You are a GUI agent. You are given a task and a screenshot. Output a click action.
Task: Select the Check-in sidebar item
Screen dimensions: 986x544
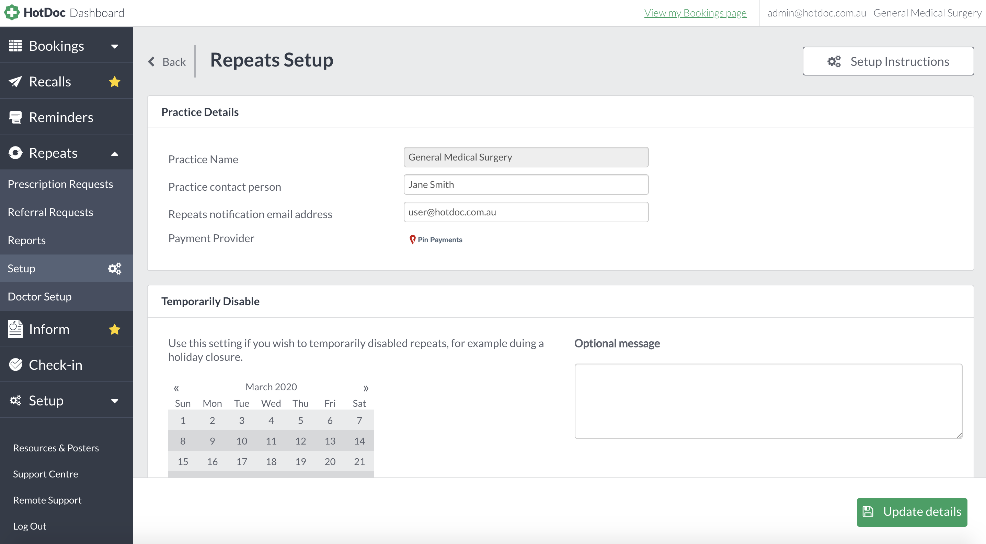67,365
